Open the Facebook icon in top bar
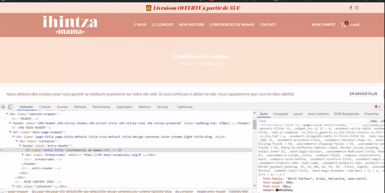The width and height of the screenshot is (385, 193). [x=351, y=8]
